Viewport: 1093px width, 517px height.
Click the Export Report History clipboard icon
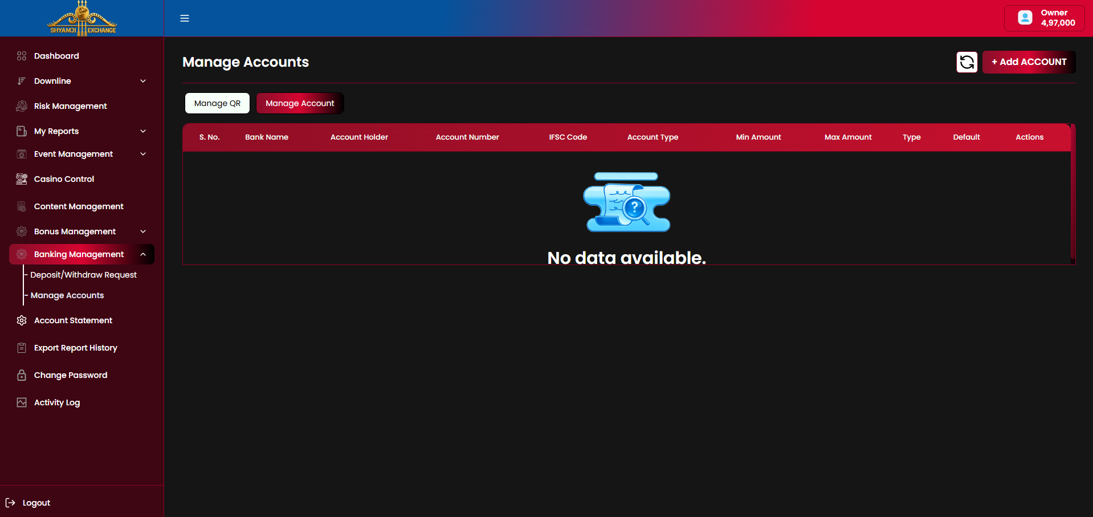[22, 348]
